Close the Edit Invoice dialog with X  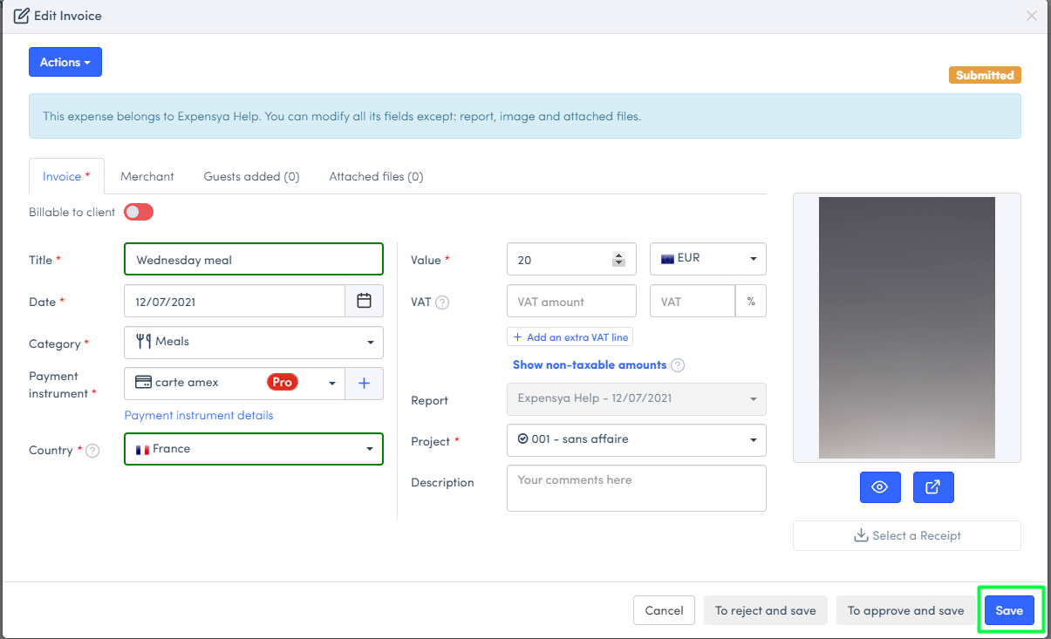click(1032, 16)
